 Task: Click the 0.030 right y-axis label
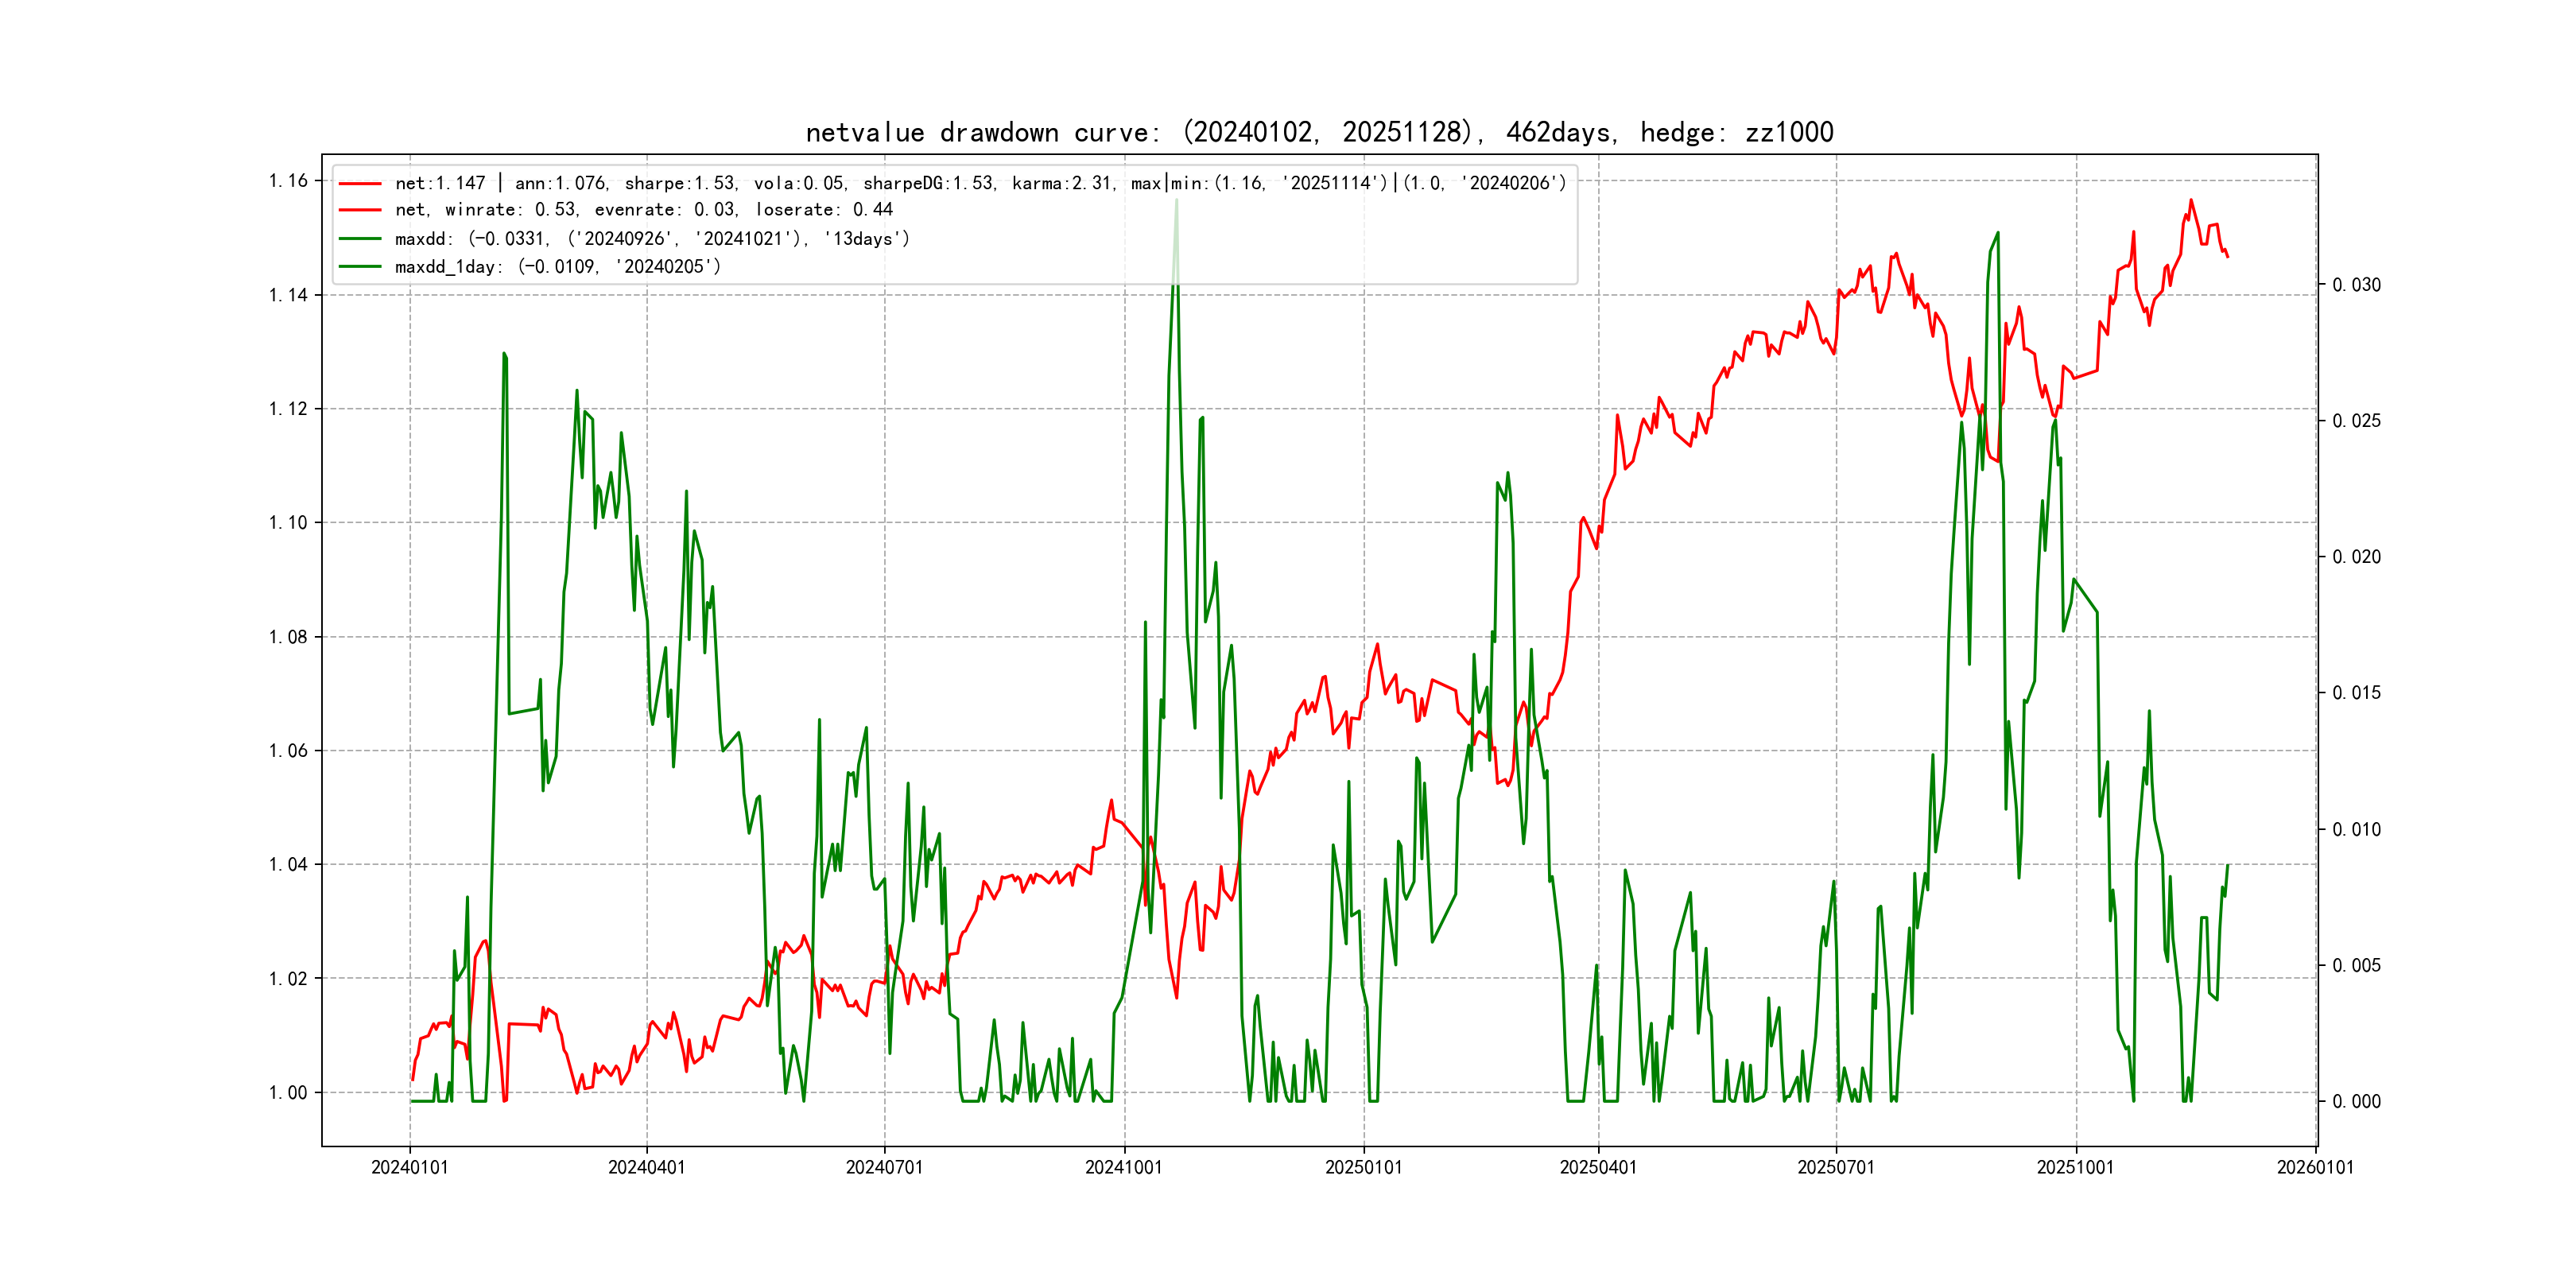(x=2356, y=285)
